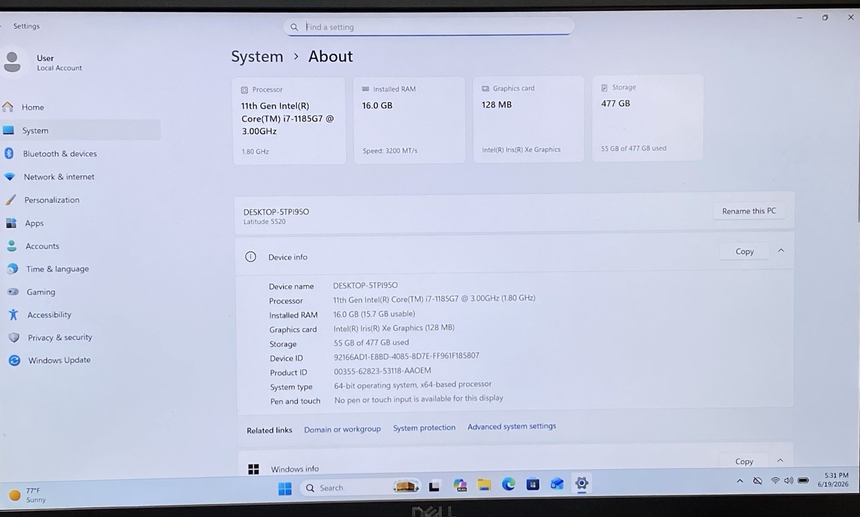The width and height of the screenshot is (860, 517).
Task: Focus the Find a setting search box
Action: tap(429, 26)
